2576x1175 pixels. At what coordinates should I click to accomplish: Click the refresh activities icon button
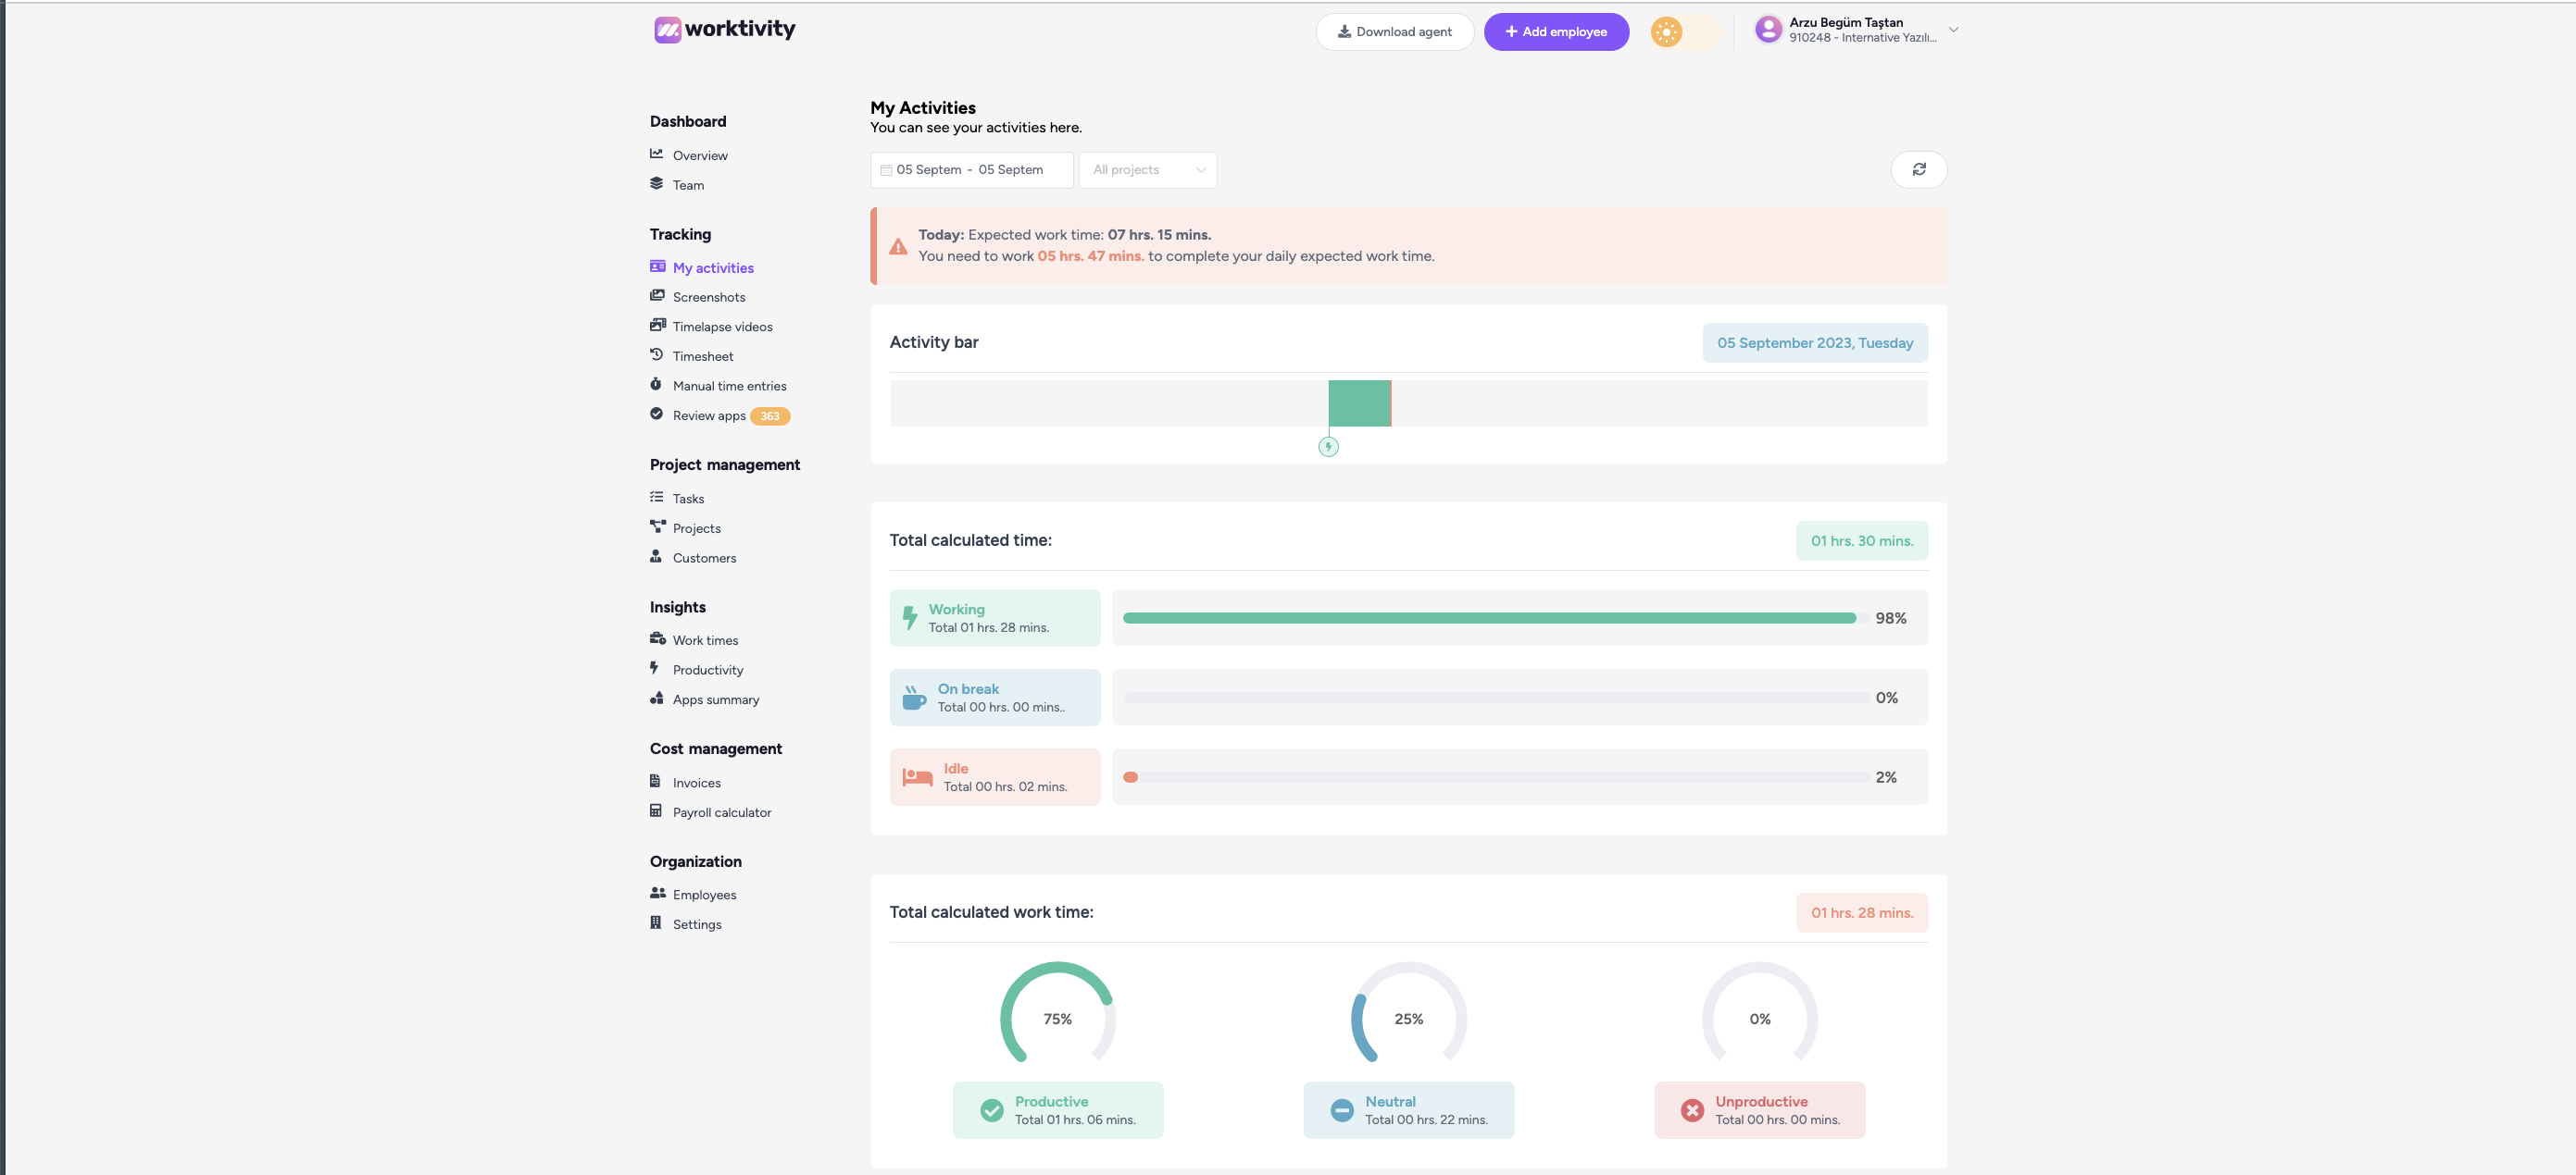(x=1918, y=170)
